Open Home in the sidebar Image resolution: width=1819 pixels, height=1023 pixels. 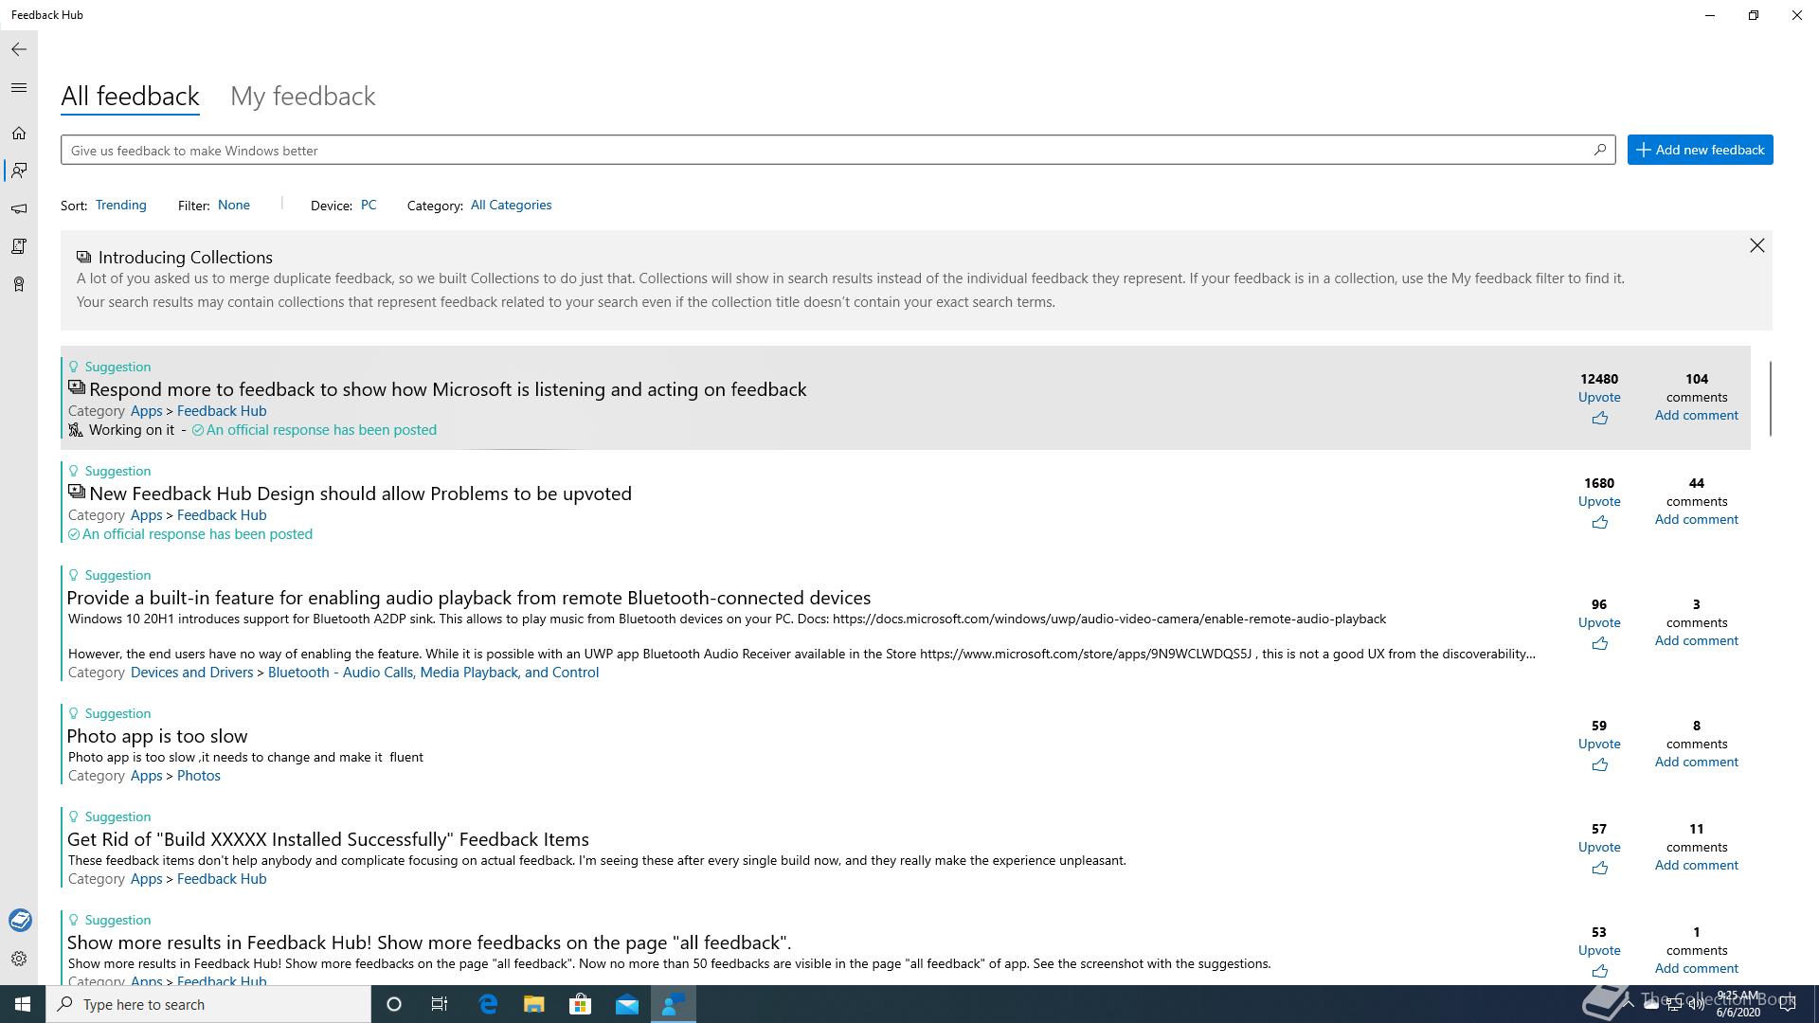tap(19, 134)
